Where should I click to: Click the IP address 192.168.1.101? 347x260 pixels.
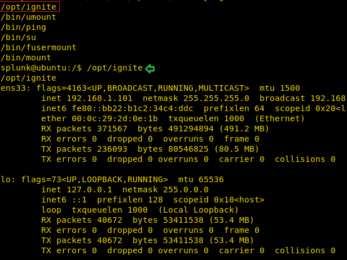point(99,99)
